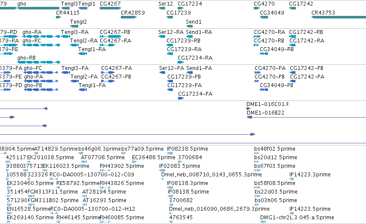The height and width of the screenshot is (224, 366).
Task: Click the gho-PC protein label
Action: pyautogui.click(x=33, y=68)
